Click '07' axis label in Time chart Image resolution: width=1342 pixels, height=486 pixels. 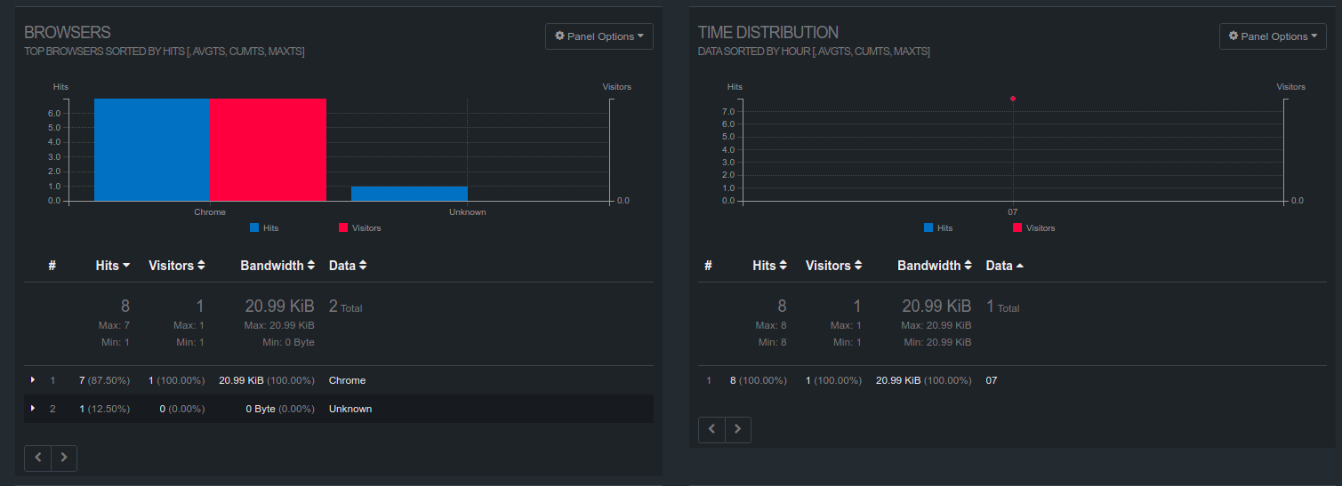[x=1013, y=212]
